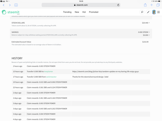Return to Mail app via status bar
This screenshot has width=162, height=121.
(x=3, y=1)
